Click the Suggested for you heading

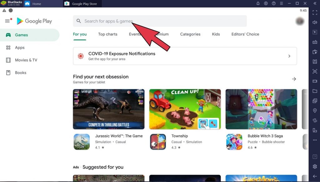pos(103,167)
